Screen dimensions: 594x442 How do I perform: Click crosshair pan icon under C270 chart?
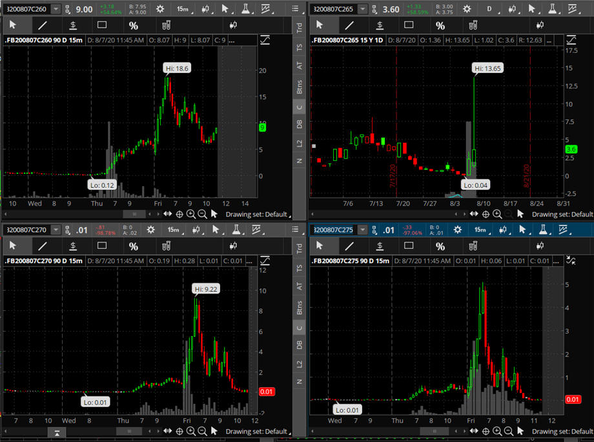pos(179,431)
